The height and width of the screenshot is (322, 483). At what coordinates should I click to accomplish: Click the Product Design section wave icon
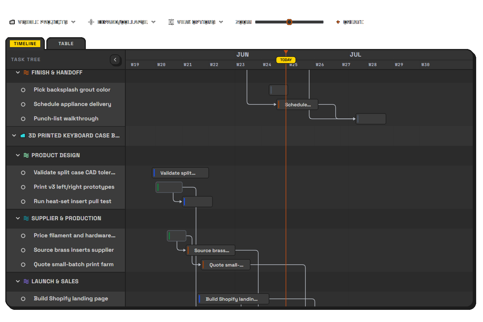point(26,155)
